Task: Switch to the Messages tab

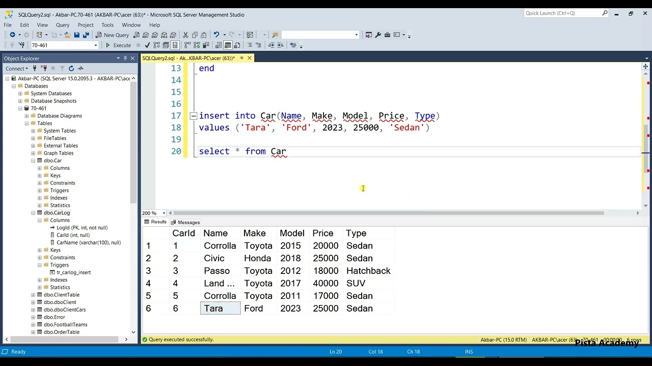Action: pos(185,223)
